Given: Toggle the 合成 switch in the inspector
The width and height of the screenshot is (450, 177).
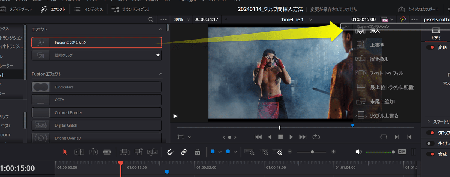Looking at the screenshot, I should tap(430, 154).
